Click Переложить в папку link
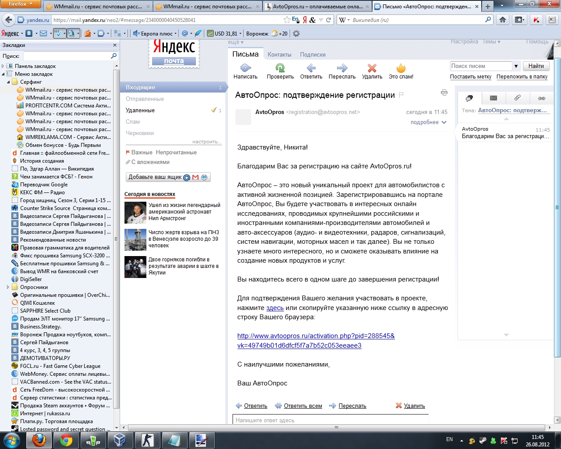 [x=522, y=77]
